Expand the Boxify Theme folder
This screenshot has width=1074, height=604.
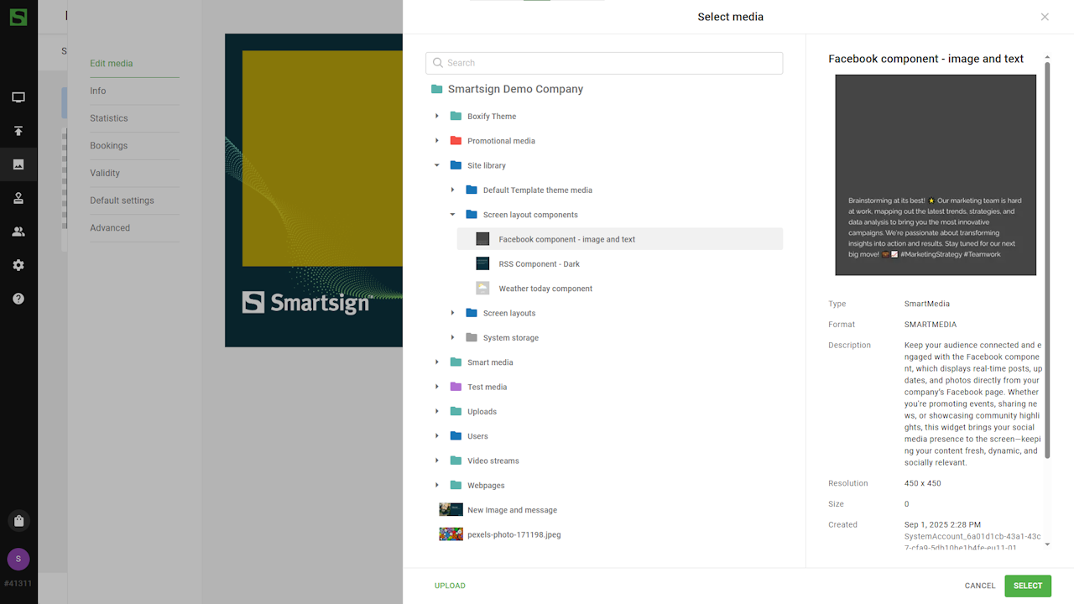(x=437, y=117)
